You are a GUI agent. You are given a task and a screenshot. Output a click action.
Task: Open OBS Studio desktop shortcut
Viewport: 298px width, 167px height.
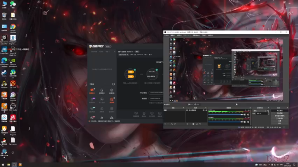coord(13,107)
